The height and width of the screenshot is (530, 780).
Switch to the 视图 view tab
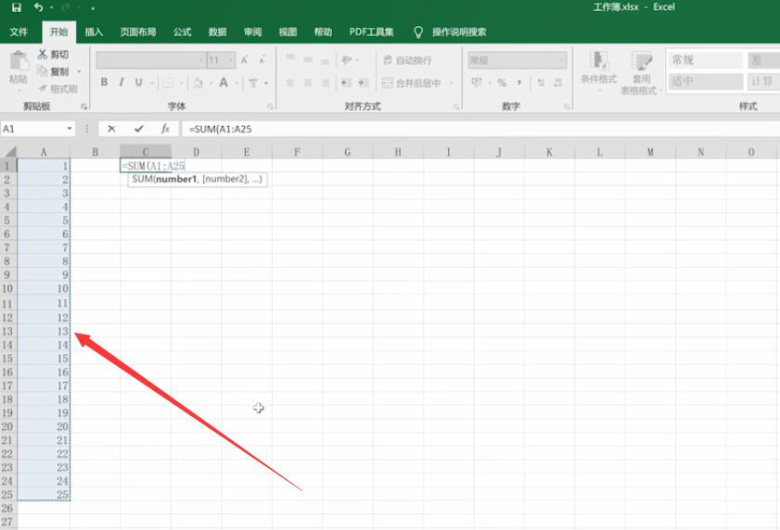(288, 32)
